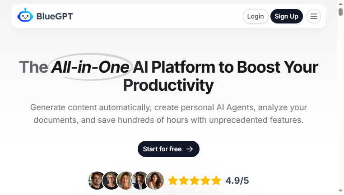Select the fifth avatar, curly-haired woman

[155, 181]
